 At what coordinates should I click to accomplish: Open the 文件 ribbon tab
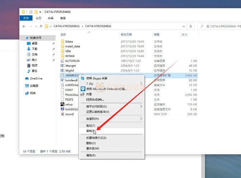tap(26, 18)
